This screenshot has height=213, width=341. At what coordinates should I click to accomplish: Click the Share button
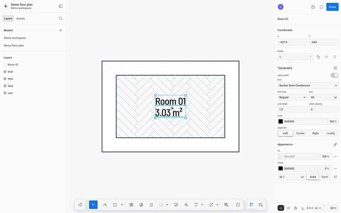click(x=332, y=7)
